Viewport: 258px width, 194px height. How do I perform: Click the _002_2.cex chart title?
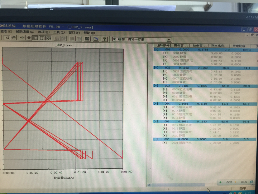pyautogui.click(x=64, y=45)
